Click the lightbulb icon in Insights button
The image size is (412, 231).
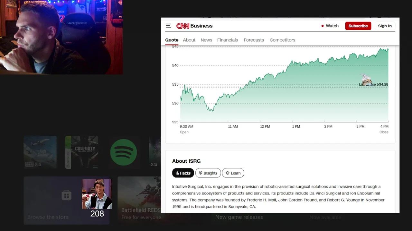click(201, 173)
